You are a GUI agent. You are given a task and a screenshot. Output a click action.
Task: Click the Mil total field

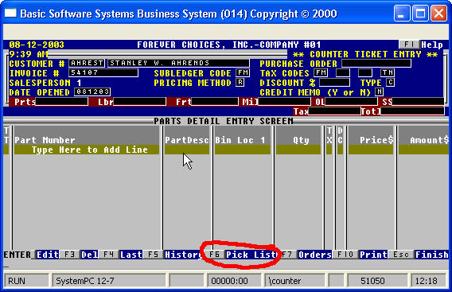tap(285, 102)
